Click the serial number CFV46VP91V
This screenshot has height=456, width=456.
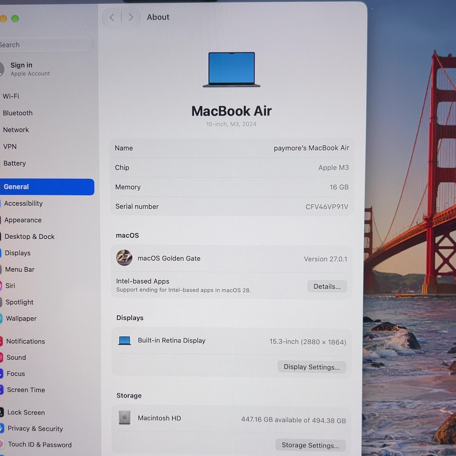pyautogui.click(x=327, y=207)
